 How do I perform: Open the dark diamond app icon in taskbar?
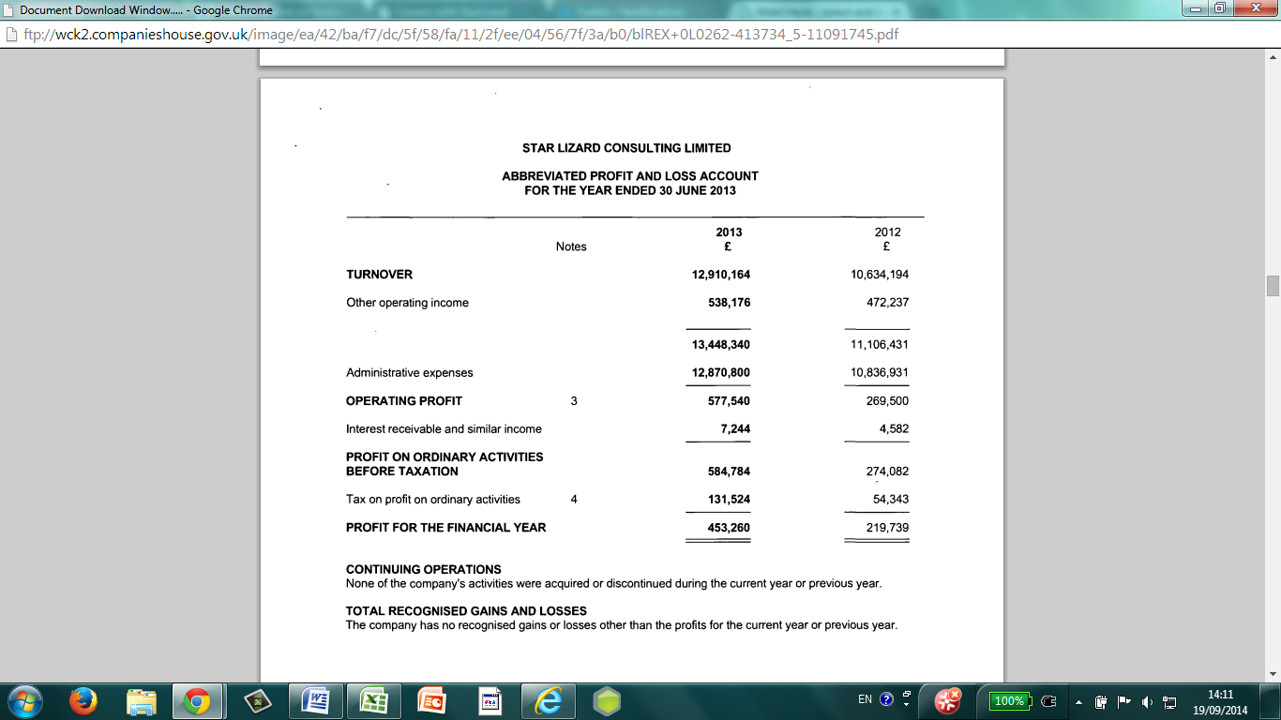257,700
